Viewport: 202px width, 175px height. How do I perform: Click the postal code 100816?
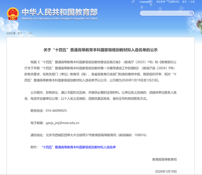point(140,135)
